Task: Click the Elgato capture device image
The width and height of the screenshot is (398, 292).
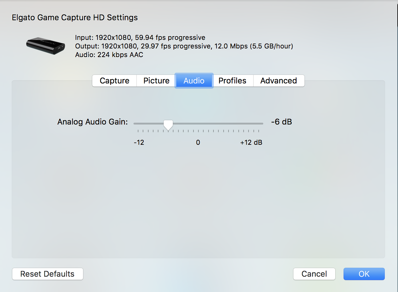Action: point(46,45)
